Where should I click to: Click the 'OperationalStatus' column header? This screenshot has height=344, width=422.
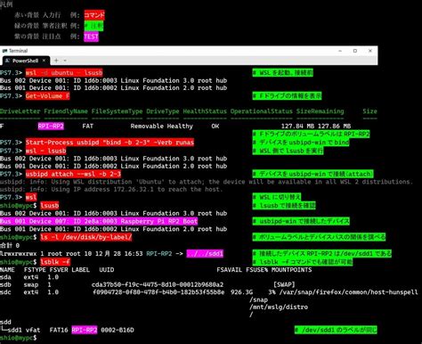[x=262, y=111]
